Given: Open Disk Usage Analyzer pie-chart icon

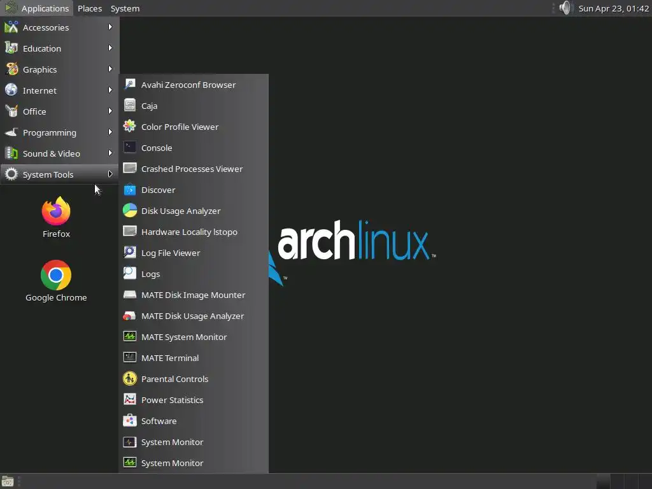Looking at the screenshot, I should click(130, 210).
